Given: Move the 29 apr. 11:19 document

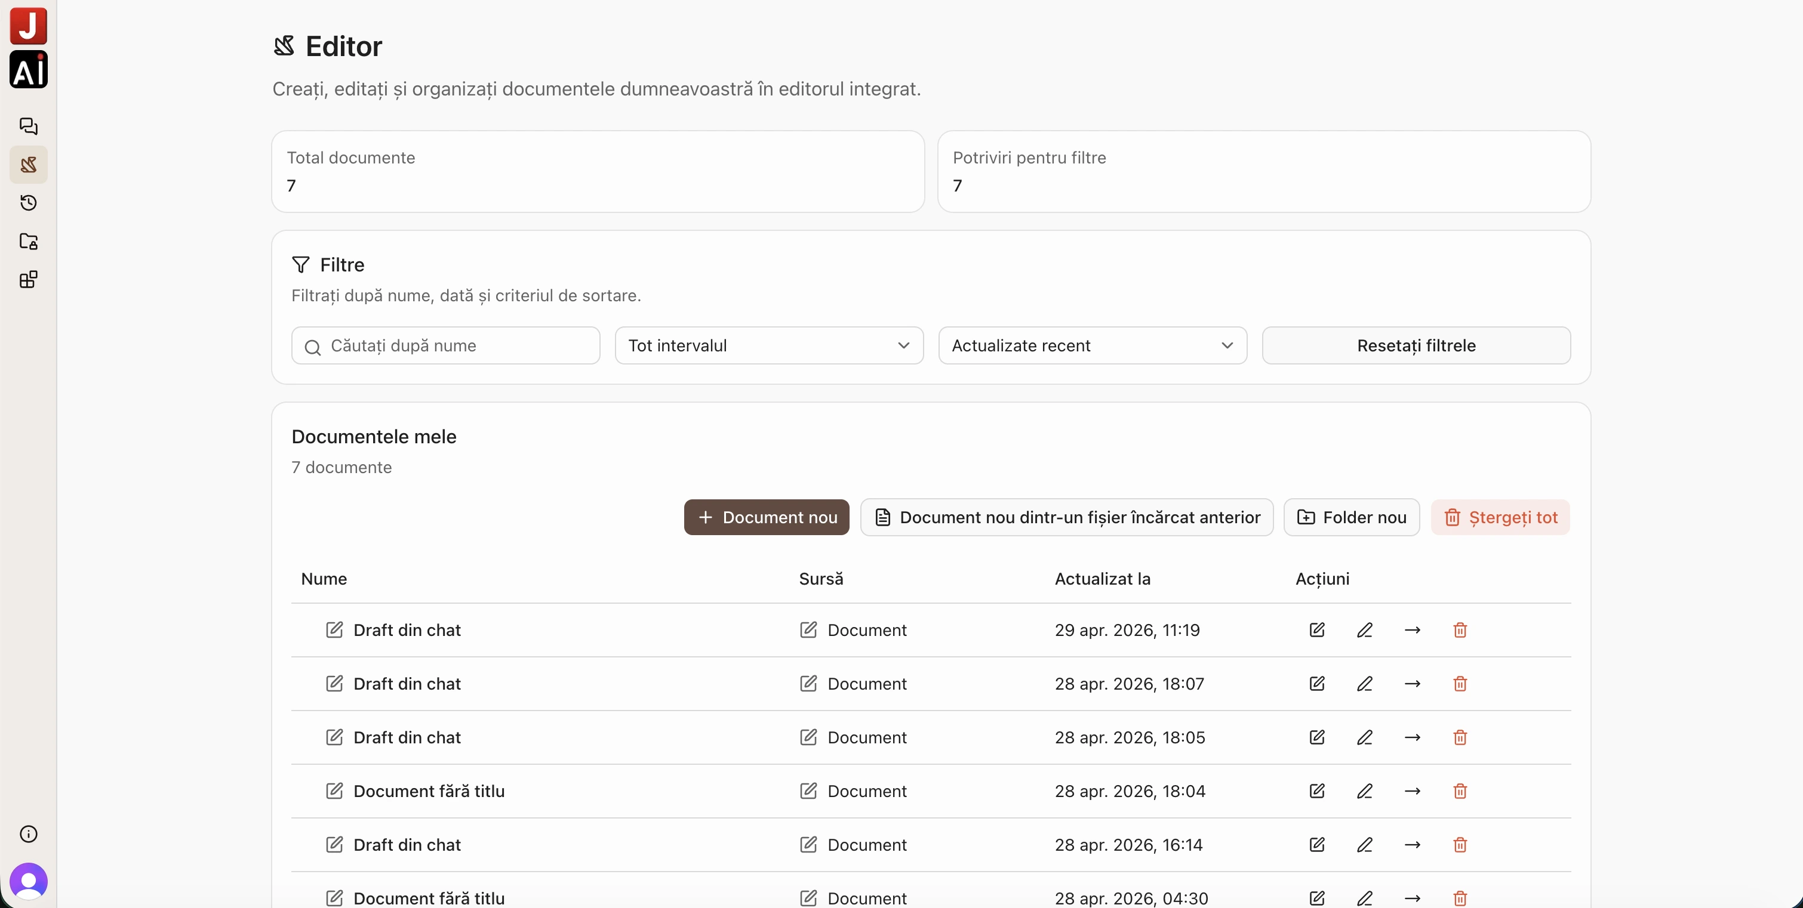Looking at the screenshot, I should tap(1412, 629).
